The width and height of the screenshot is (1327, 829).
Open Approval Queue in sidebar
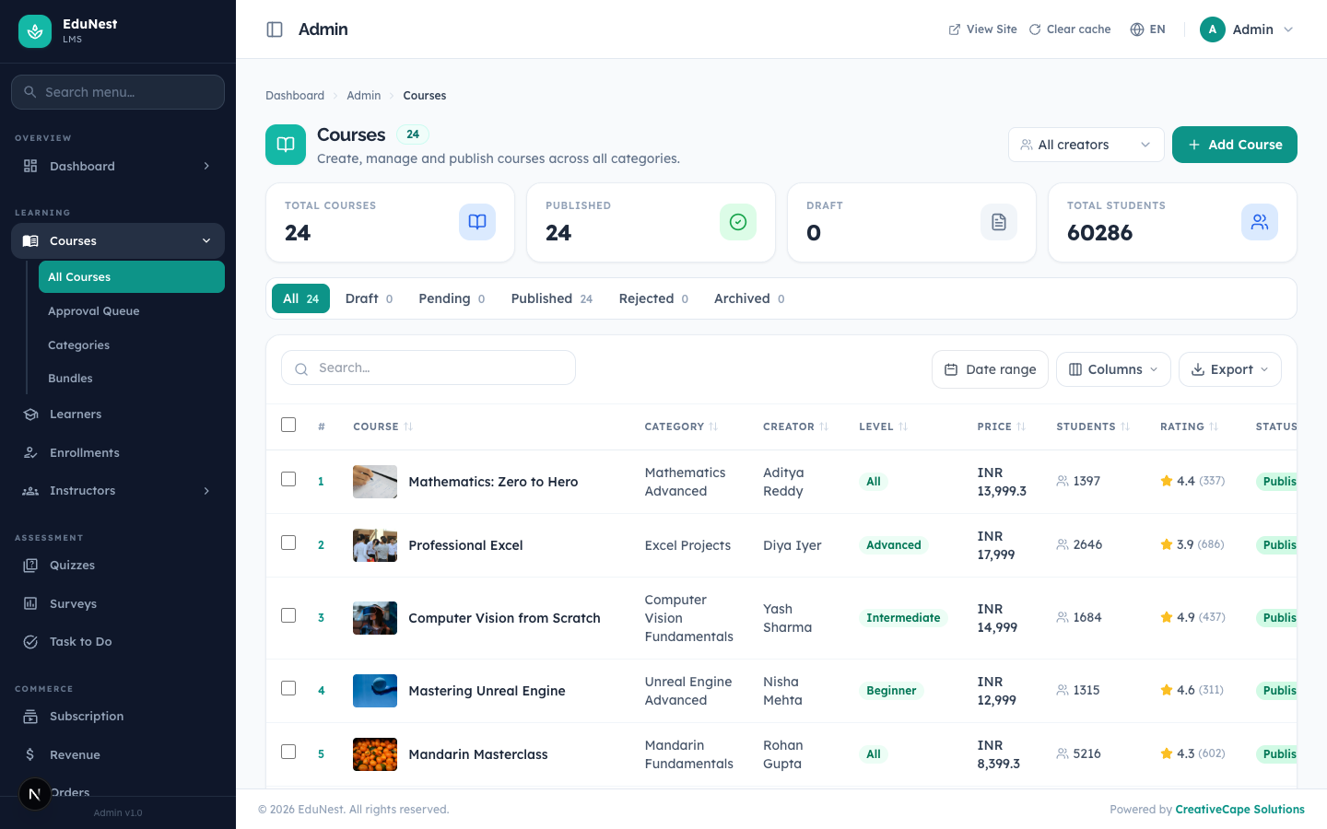click(94, 311)
